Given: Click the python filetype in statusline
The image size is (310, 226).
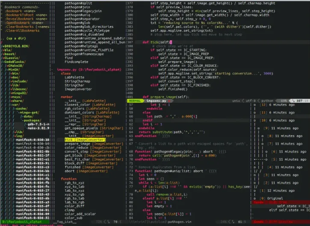Looking at the screenshot, I should coord(267,101).
